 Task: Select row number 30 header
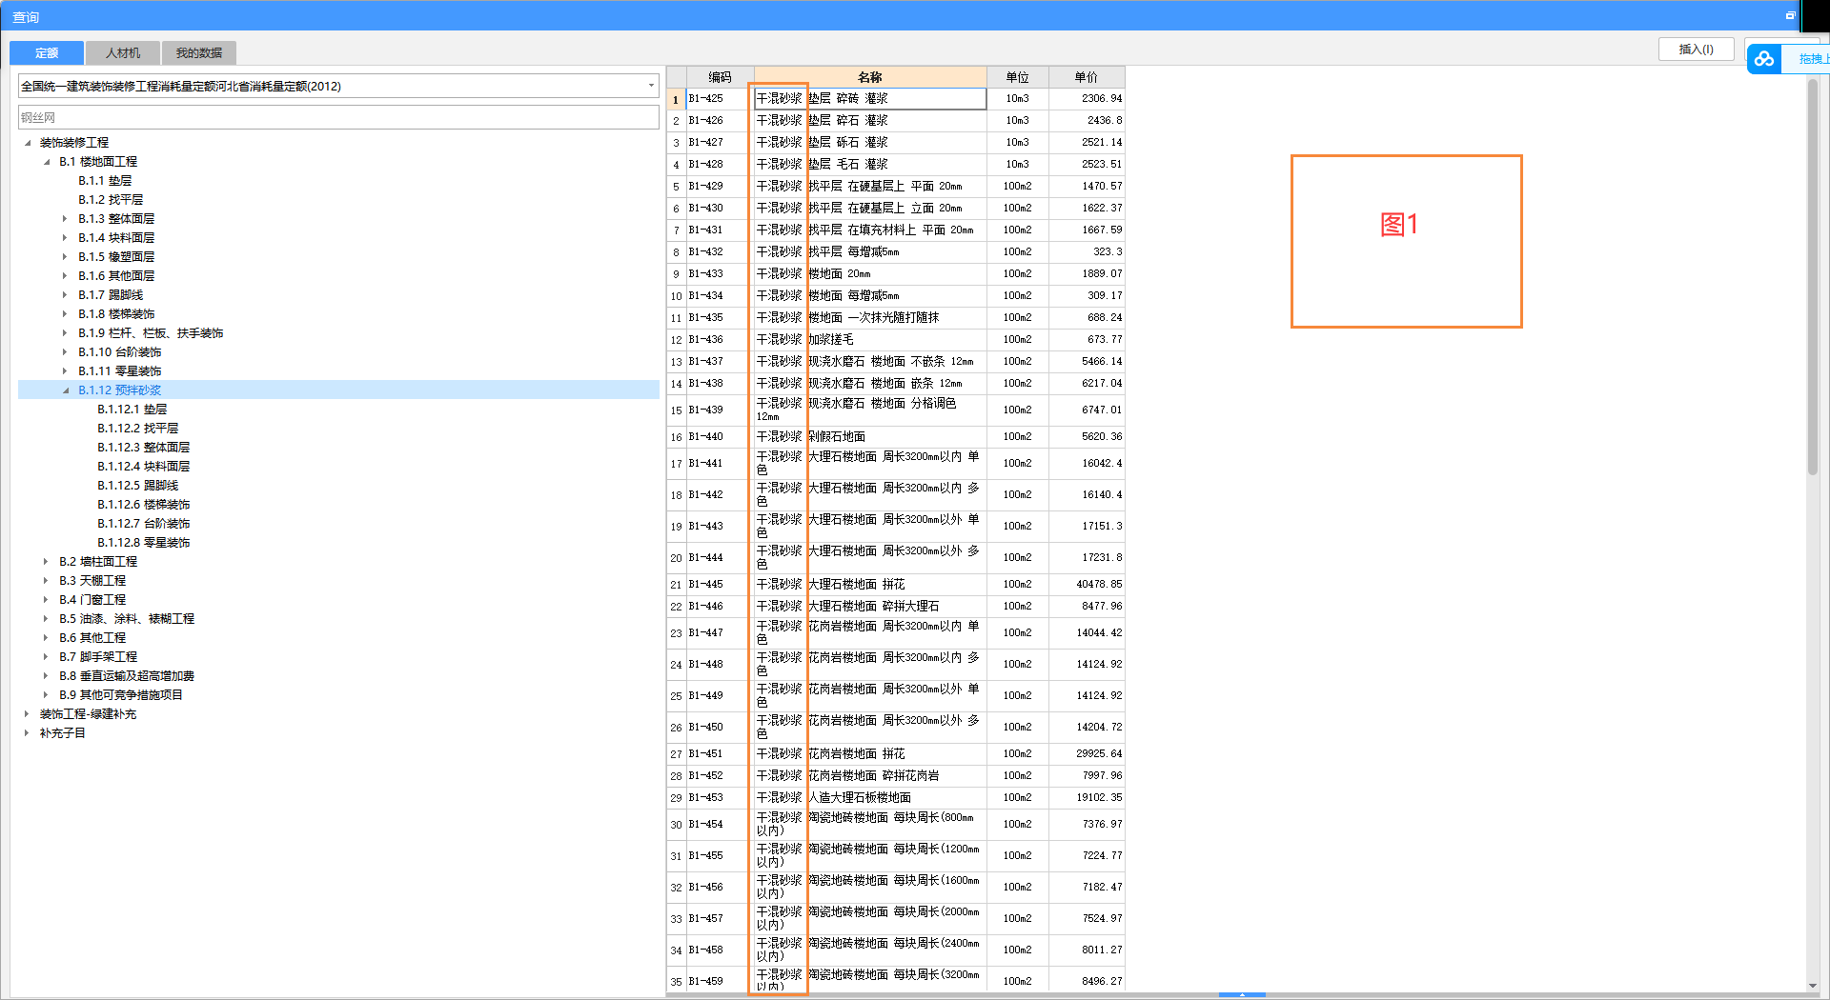pos(676,825)
